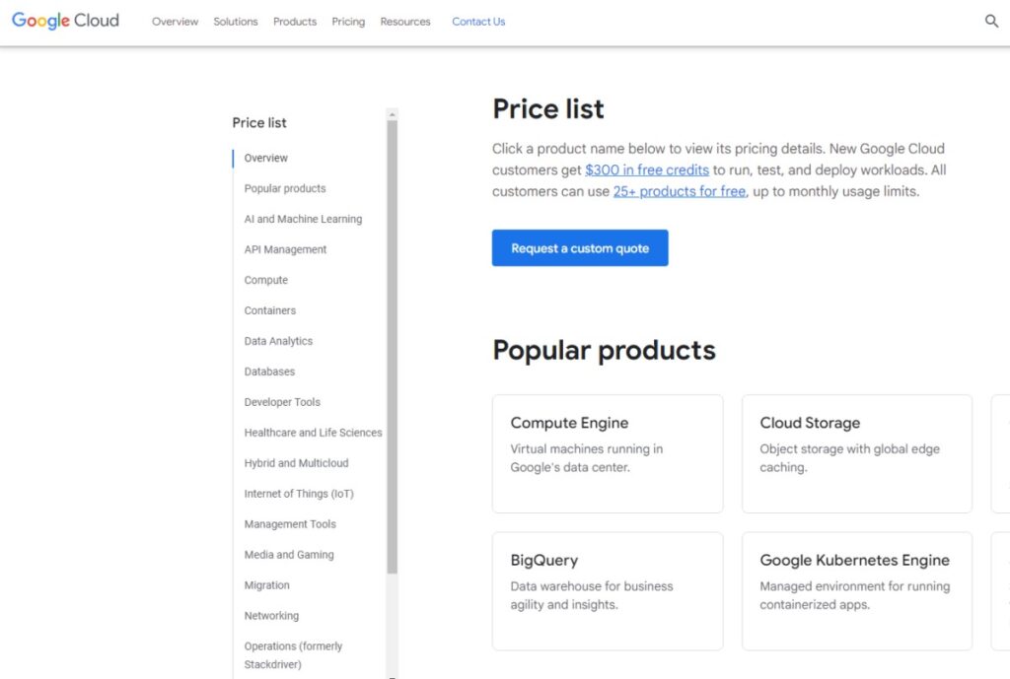Image resolution: width=1010 pixels, height=679 pixels.
Task: Click Request a custom quote button
Action: (580, 247)
